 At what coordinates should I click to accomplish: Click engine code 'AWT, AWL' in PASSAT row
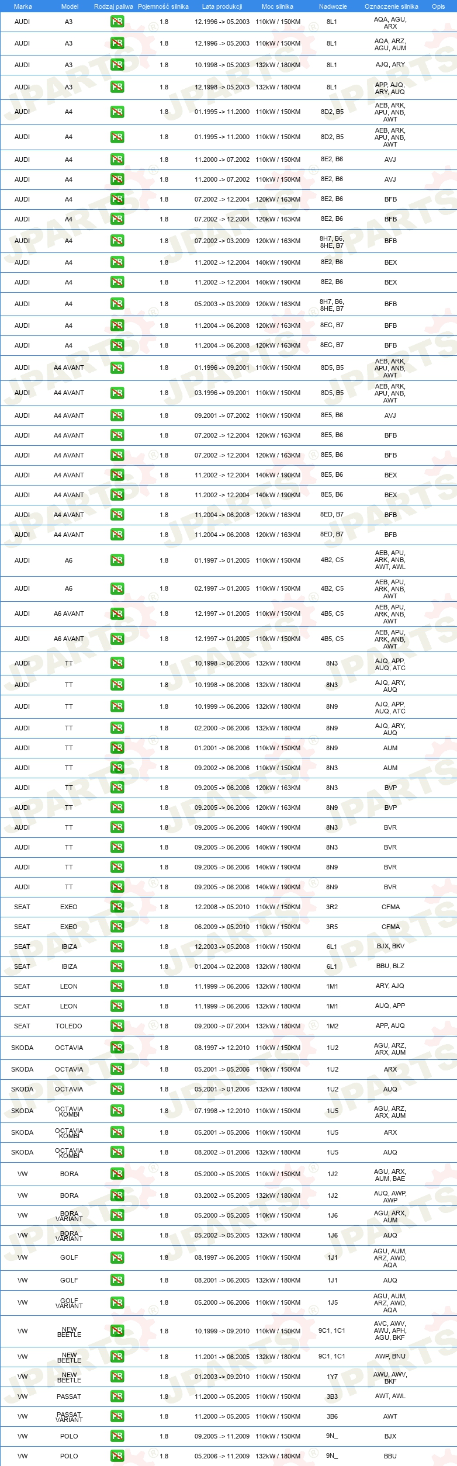point(390,1396)
